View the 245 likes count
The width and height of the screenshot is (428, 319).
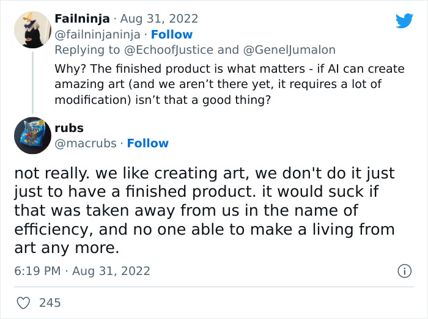tap(50, 302)
